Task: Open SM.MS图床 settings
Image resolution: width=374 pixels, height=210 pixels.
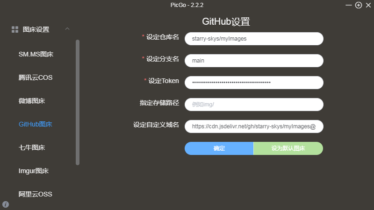Action: click(36, 54)
